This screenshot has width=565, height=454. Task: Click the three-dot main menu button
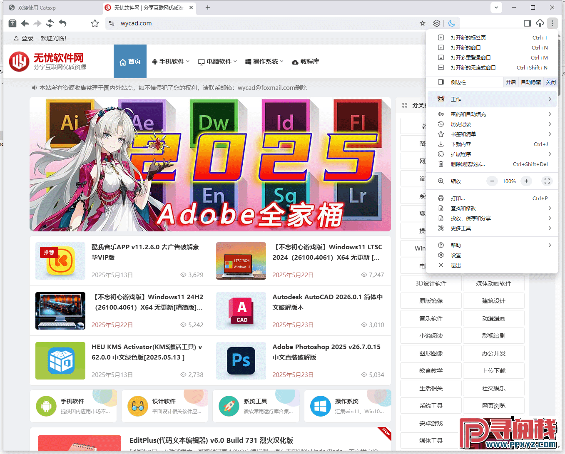pos(553,23)
